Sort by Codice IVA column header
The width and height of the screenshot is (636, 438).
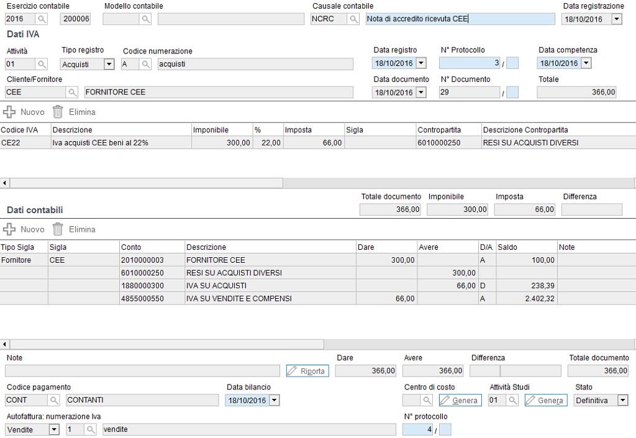point(25,130)
